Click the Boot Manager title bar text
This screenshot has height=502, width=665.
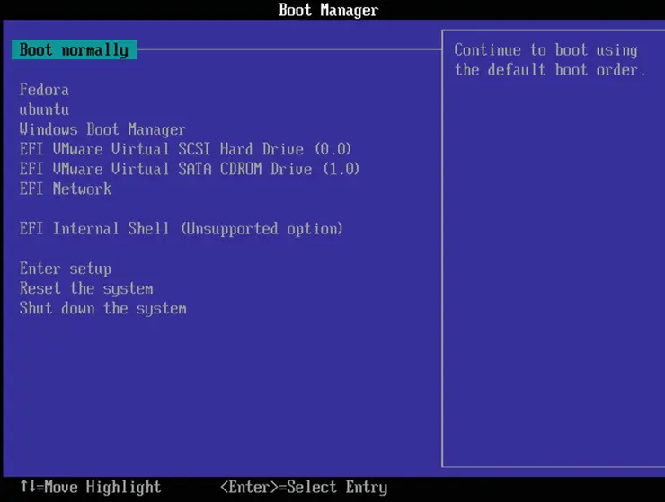pyautogui.click(x=328, y=11)
